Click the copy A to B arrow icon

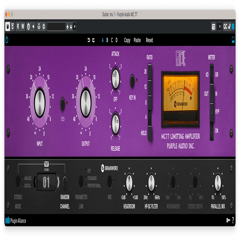click(x=33, y=26)
